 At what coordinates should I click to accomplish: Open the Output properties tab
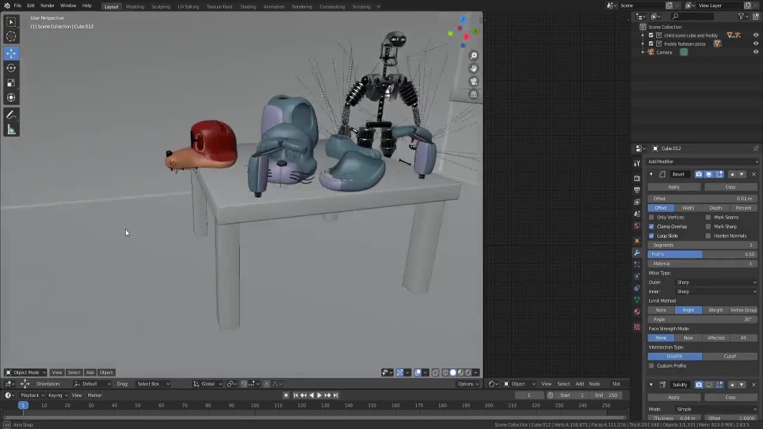pos(637,189)
